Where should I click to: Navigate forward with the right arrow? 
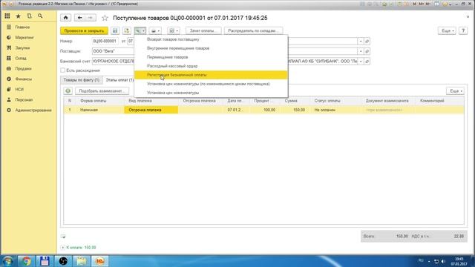click(91, 18)
